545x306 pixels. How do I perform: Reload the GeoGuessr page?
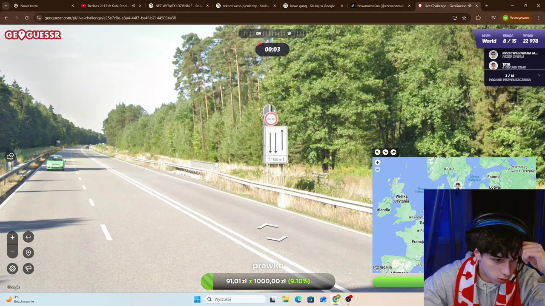pyautogui.click(x=26, y=18)
